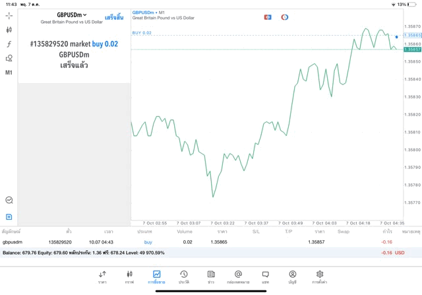Open the แชท chat tab

tap(265, 277)
